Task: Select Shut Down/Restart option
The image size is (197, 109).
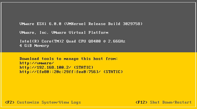Action: 171,102
